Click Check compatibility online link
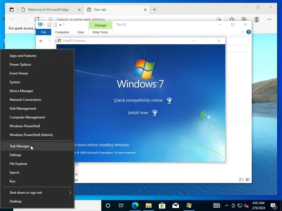 (138, 100)
